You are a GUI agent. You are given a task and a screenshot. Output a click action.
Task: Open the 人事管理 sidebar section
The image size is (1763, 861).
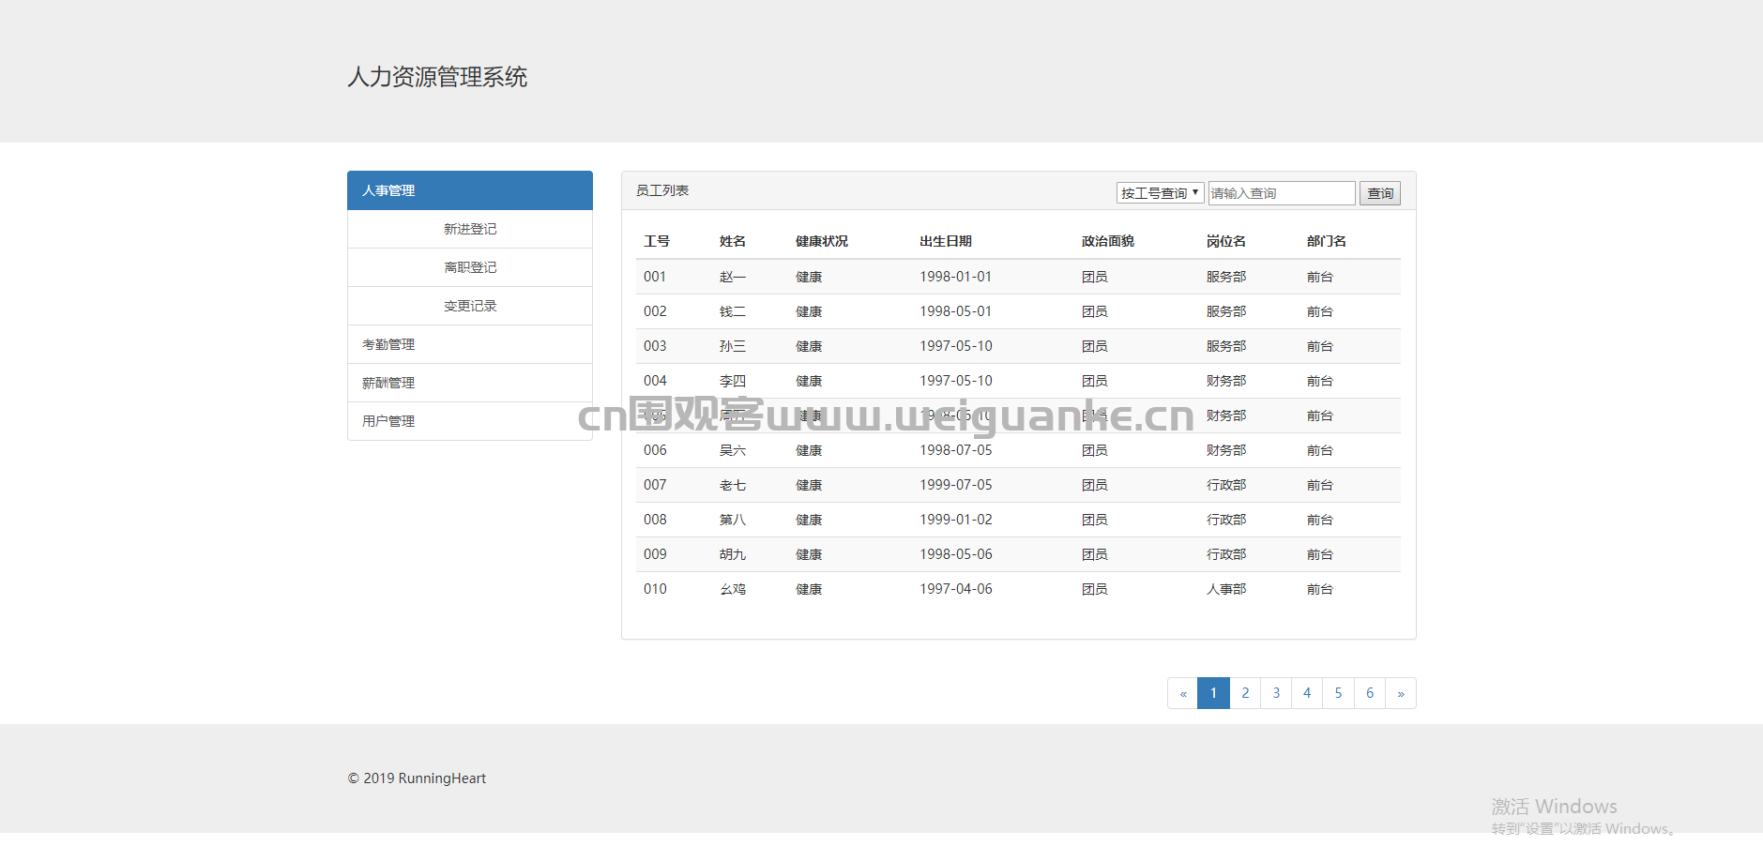click(x=469, y=190)
